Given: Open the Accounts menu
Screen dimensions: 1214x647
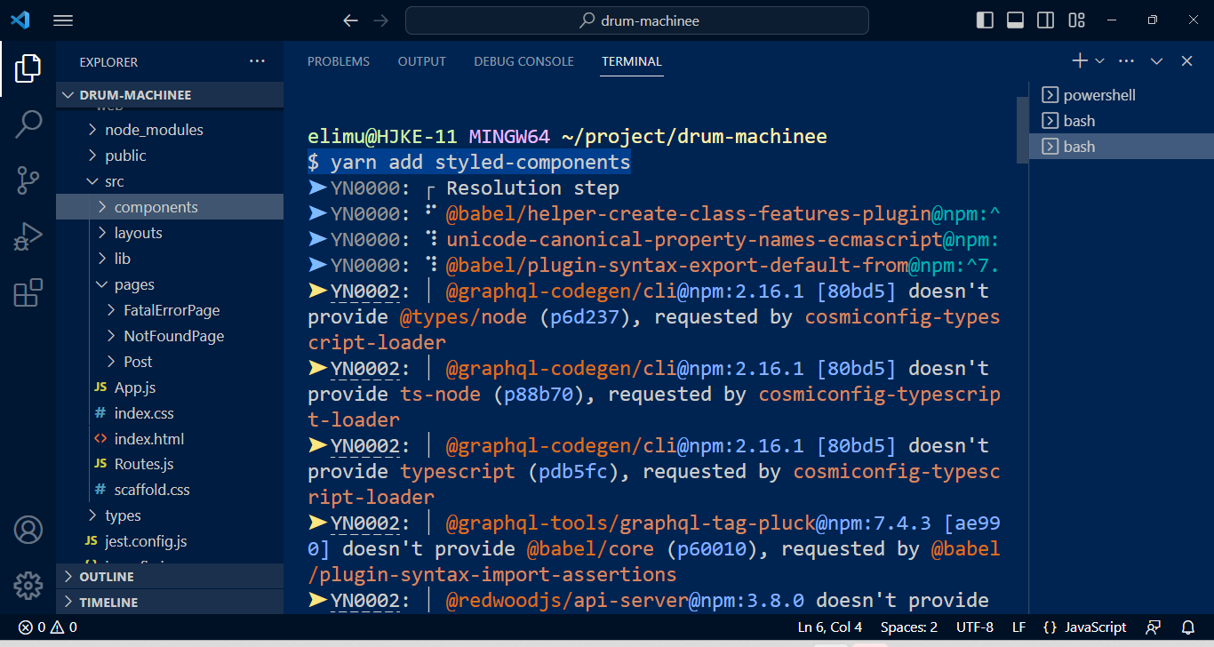Looking at the screenshot, I should point(28,531).
